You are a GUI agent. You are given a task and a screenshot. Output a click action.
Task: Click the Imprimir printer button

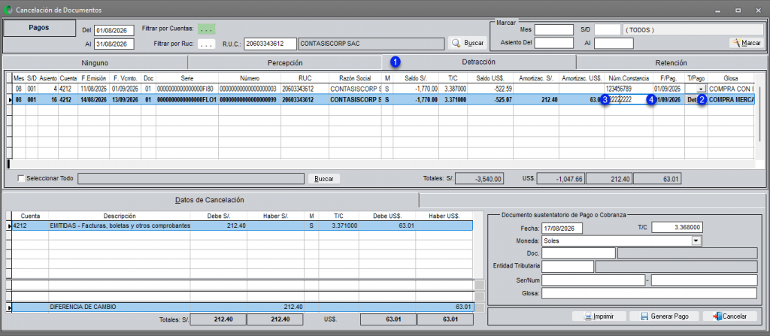(599, 316)
